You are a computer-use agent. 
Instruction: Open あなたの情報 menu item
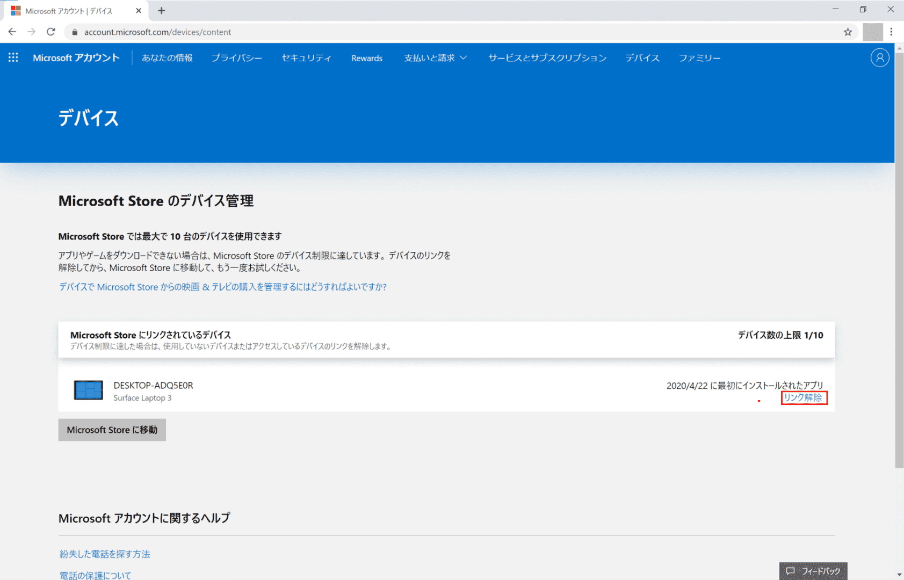(167, 58)
